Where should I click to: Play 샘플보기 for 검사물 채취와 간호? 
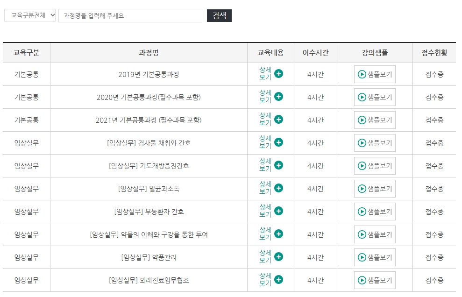click(375, 143)
